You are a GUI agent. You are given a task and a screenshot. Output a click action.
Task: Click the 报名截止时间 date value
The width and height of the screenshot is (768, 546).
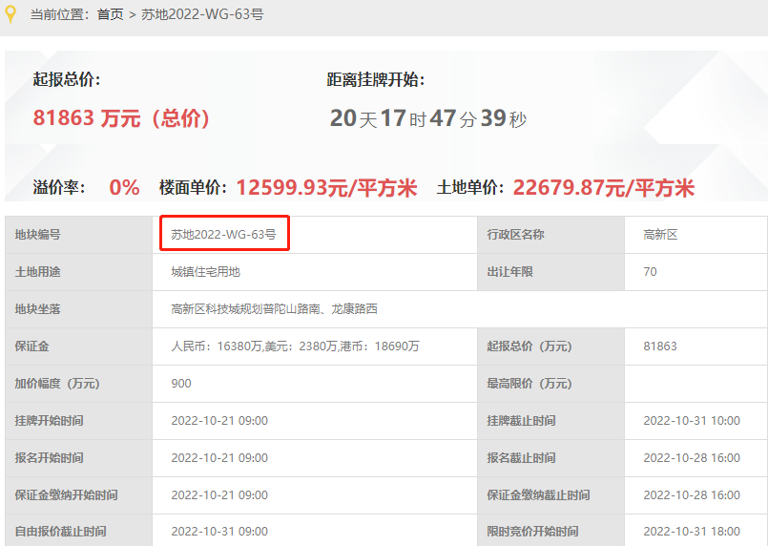[x=692, y=458]
